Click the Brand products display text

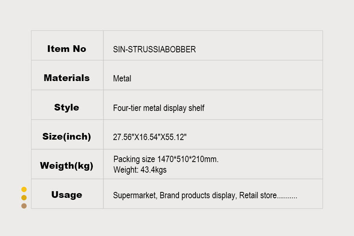click(197, 195)
